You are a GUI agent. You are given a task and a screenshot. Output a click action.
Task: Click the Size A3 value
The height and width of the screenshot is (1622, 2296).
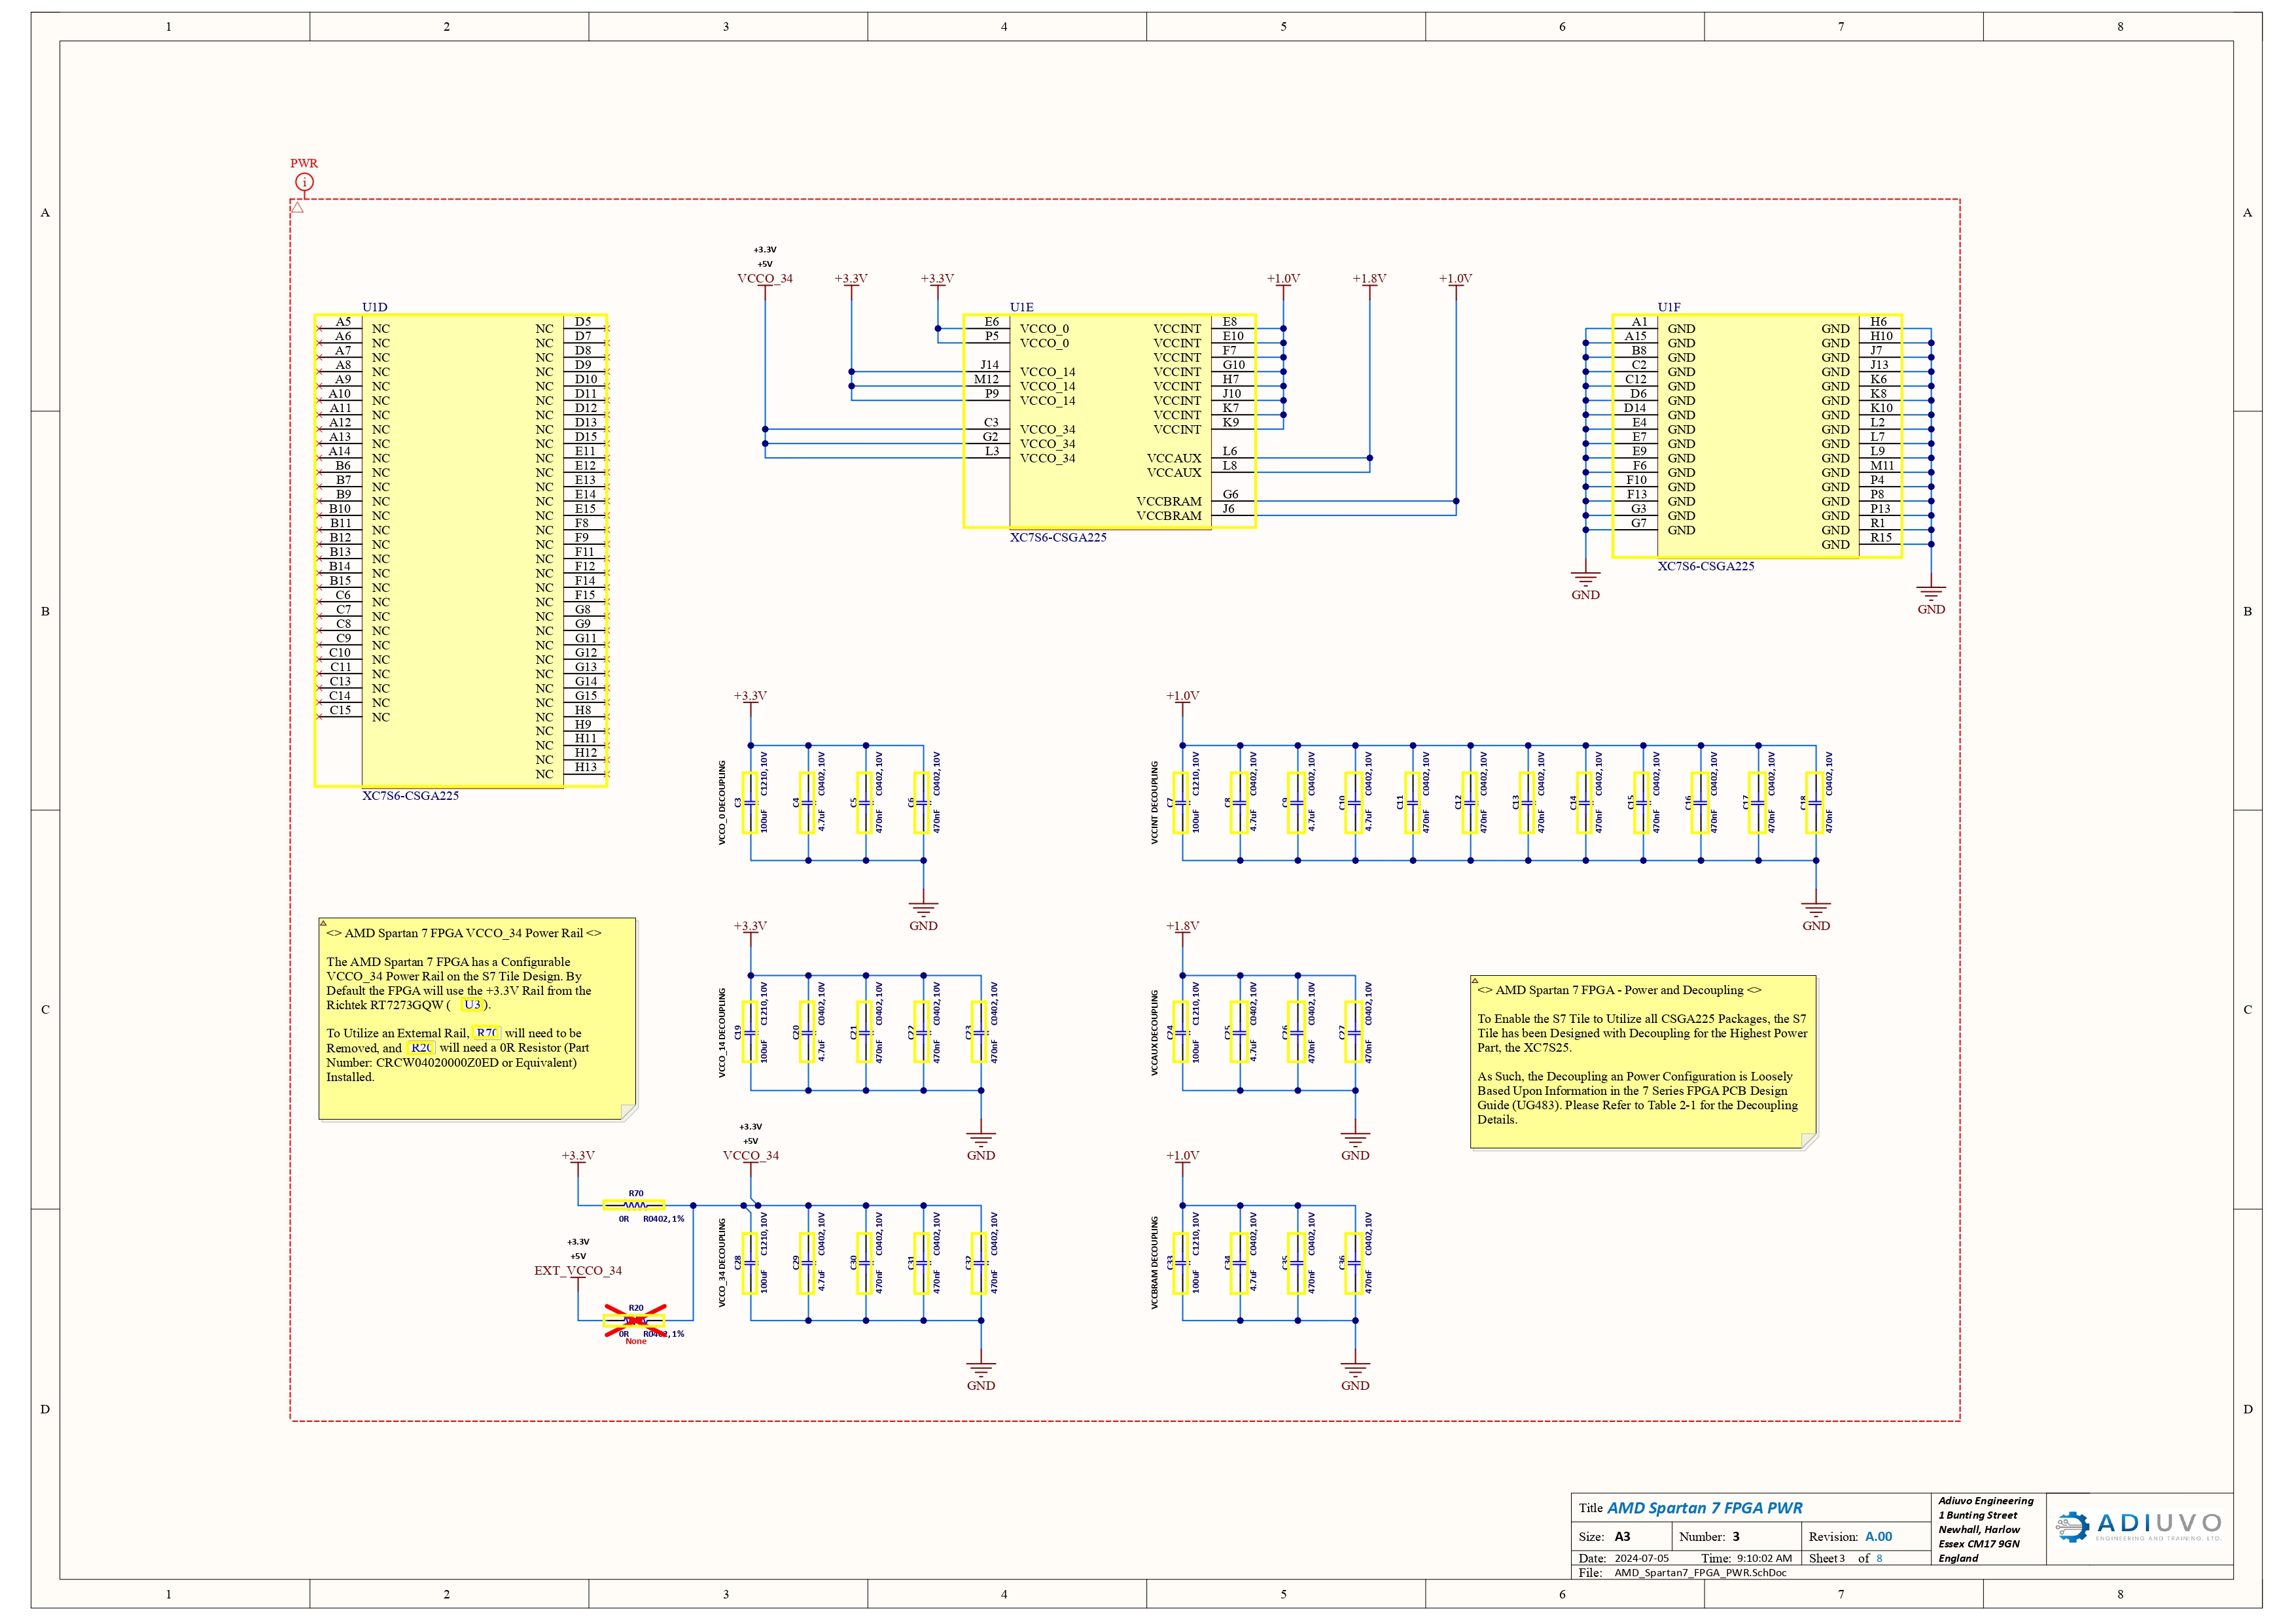click(1622, 1537)
